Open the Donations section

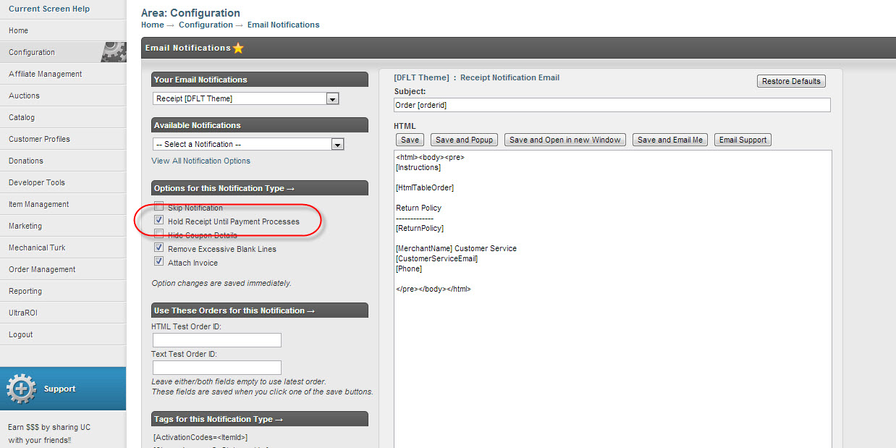click(63, 161)
